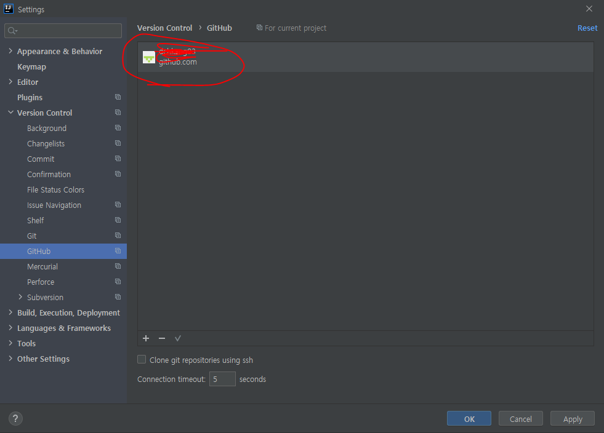Click the settings search field
The height and width of the screenshot is (433, 604).
(x=63, y=31)
